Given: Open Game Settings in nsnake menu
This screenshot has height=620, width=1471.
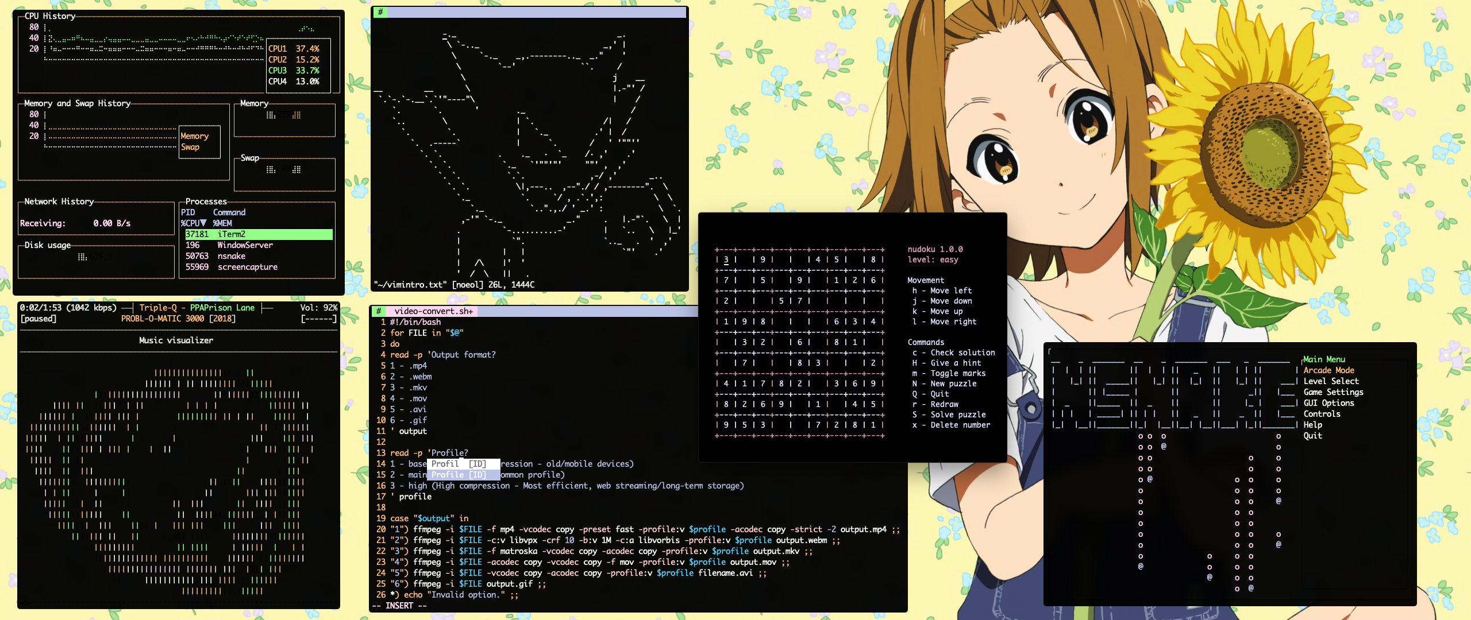Looking at the screenshot, I should pos(1333,392).
